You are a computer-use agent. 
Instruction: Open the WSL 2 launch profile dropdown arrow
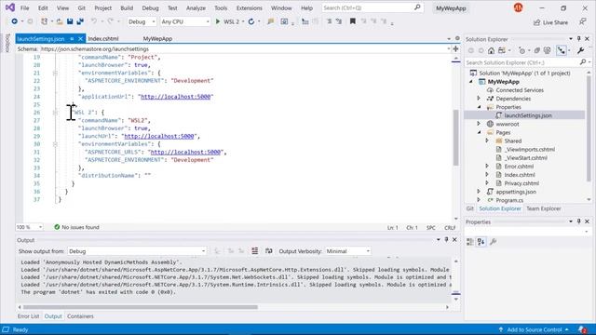click(243, 21)
